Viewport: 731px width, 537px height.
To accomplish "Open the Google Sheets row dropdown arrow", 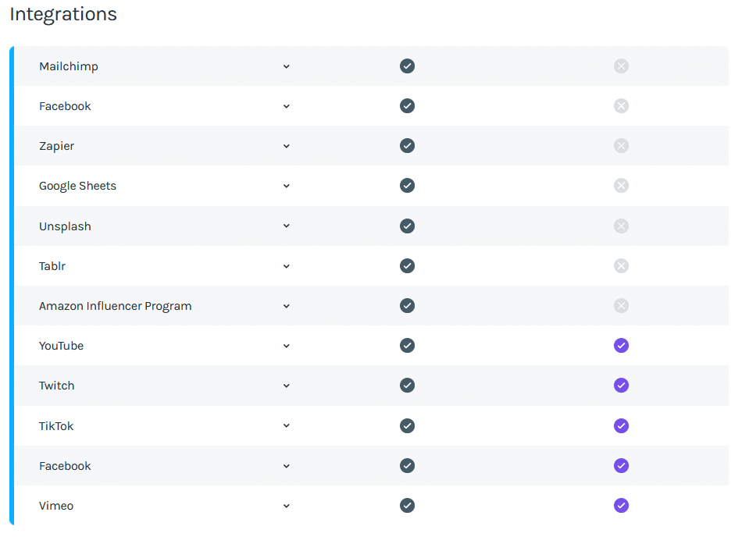I will [x=287, y=186].
